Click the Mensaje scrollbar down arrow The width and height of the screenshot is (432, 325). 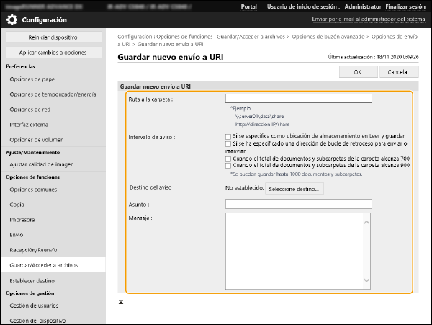tap(366, 280)
